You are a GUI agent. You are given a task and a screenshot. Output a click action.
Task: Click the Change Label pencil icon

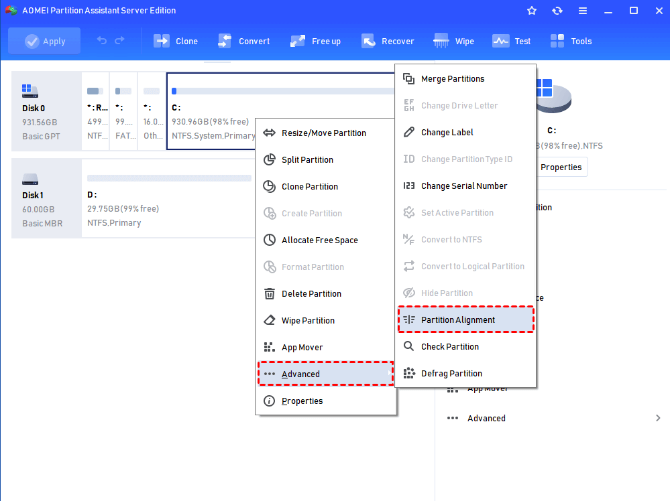(x=409, y=133)
